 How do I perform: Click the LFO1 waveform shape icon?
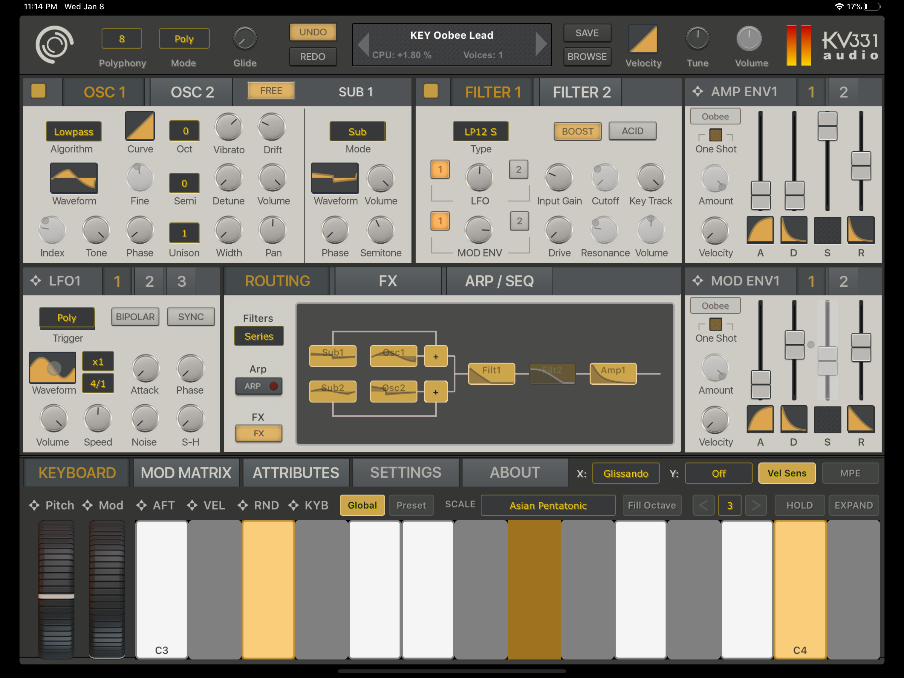click(x=52, y=367)
